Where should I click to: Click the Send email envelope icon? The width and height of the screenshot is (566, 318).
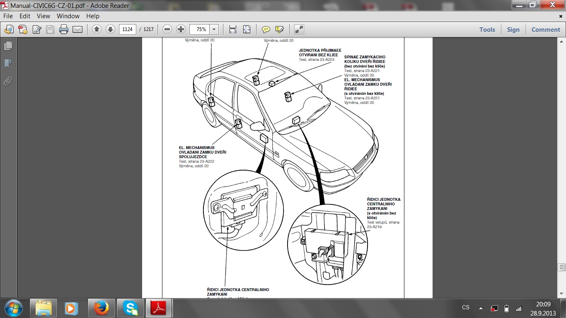(x=77, y=29)
